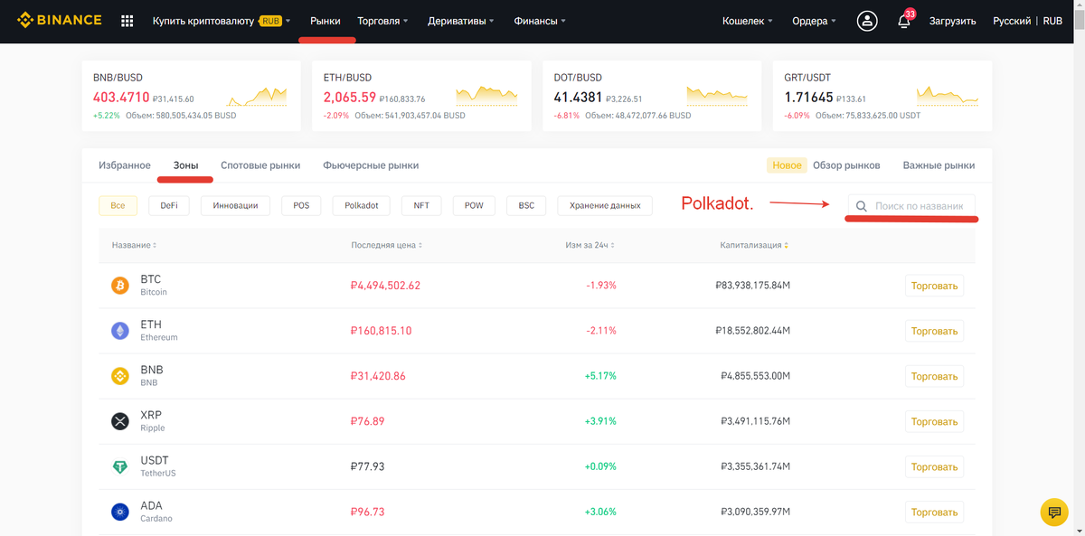Click Торговать for BTC
Viewport: 1085px width, 536px height.
(x=934, y=286)
